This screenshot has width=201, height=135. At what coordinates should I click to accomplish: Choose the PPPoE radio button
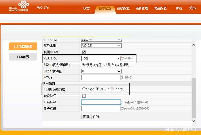(112, 89)
